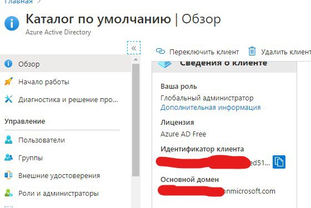Screen dimensions: 311x208
Task: Click the Сведения о клиенте cube icon
Action: click(x=164, y=64)
